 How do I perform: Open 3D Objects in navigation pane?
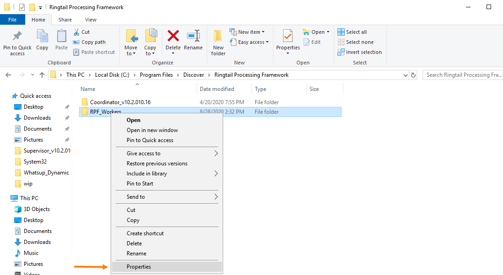point(37,209)
